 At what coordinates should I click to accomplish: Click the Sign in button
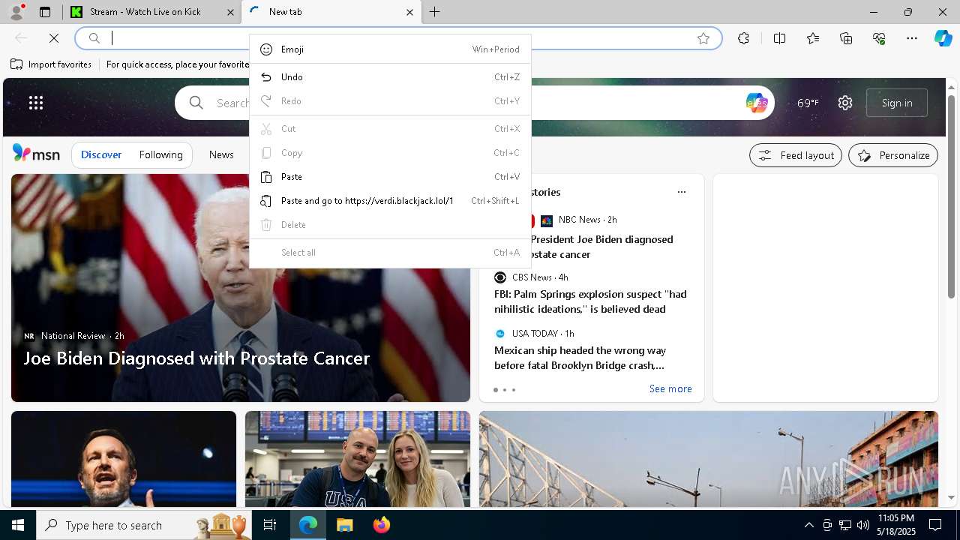(897, 103)
